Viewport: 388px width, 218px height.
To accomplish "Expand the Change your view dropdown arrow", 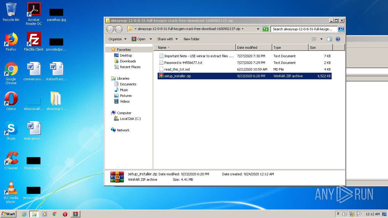I will pyautogui.click(x=321, y=39).
